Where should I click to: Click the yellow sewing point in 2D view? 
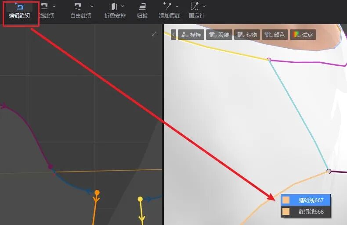(x=140, y=199)
